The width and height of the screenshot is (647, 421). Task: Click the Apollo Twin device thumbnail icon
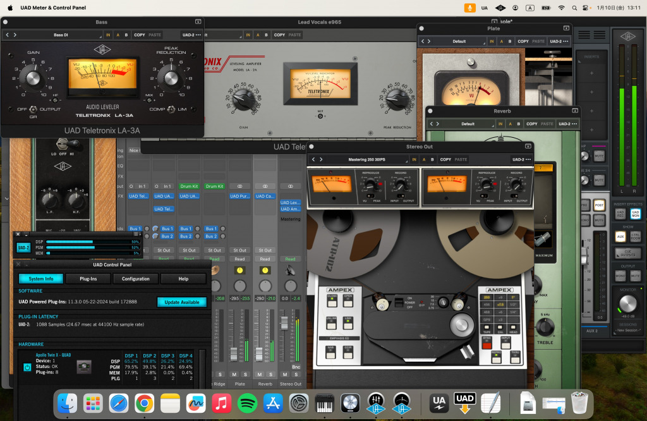[83, 366]
